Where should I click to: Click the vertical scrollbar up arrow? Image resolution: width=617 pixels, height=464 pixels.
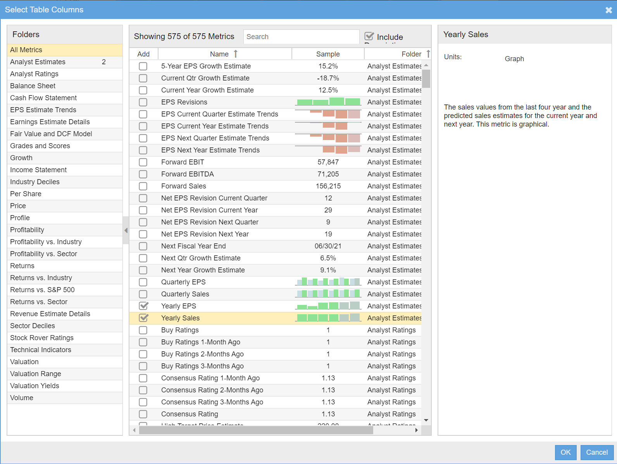coord(426,65)
